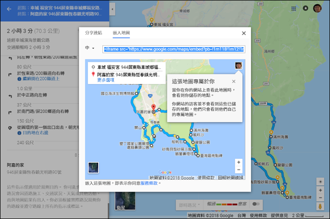Click the 2 小時 3 分 route summary
Screen dimensions: 330x219
click(x=20, y=31)
